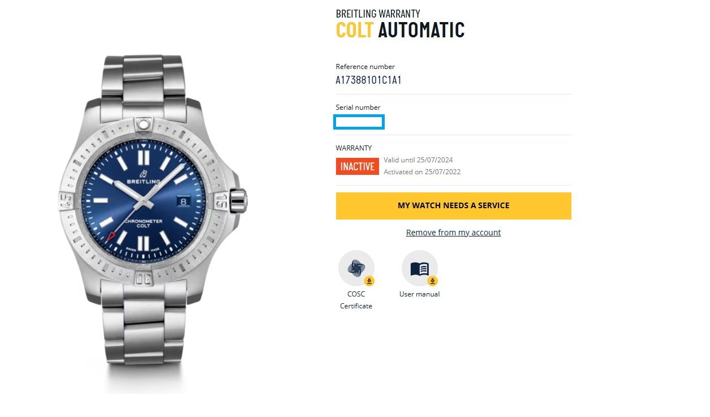Click Remove from my account link

coord(454,232)
